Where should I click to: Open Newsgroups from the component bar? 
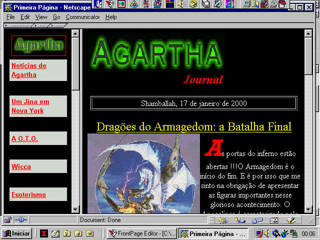click(257, 220)
